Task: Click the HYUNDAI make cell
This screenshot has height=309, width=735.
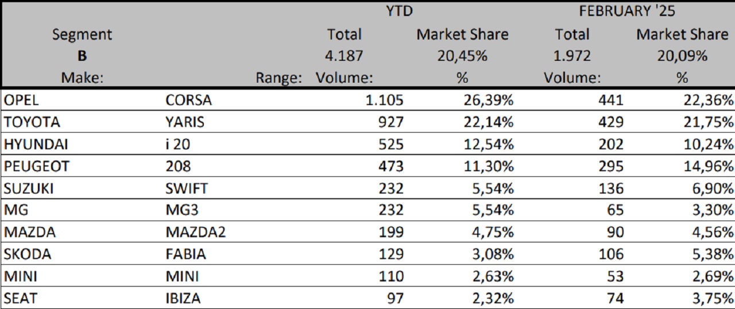Action: [35, 144]
